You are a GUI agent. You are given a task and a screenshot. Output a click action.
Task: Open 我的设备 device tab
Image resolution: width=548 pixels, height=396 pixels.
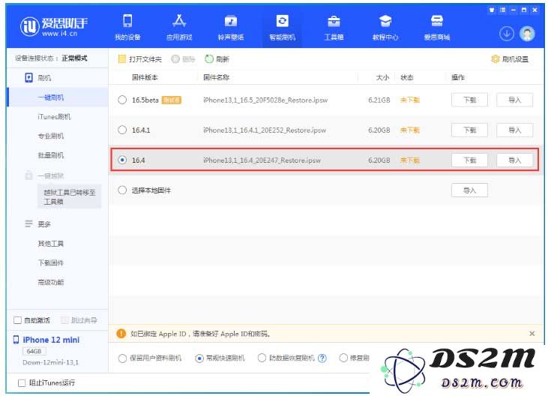[x=127, y=27]
